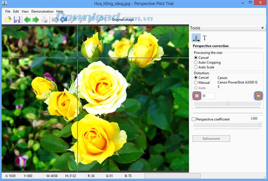Viewport: 268px width, 181px height.
Task: Choose Manual distortion radio button
Action: coord(196,83)
